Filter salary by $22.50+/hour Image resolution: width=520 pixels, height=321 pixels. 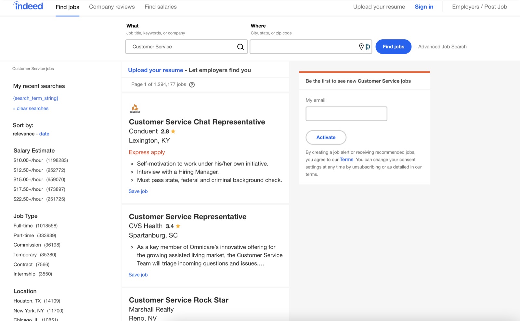click(x=39, y=199)
